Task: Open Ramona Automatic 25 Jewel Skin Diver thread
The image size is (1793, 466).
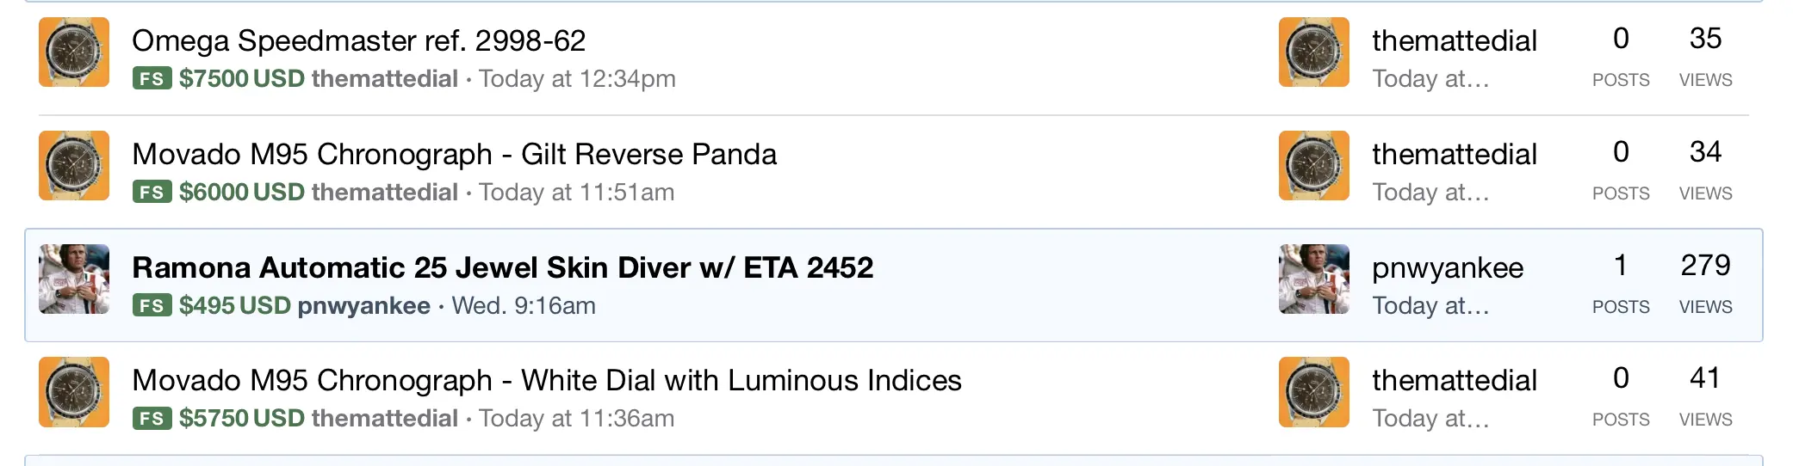Action: click(x=502, y=267)
